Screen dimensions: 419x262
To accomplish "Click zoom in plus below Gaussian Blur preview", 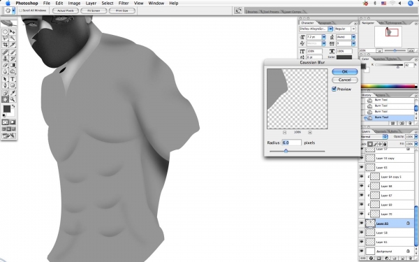I will coord(310,132).
